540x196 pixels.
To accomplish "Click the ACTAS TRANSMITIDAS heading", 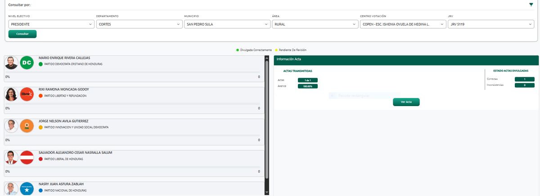I will (x=297, y=71).
